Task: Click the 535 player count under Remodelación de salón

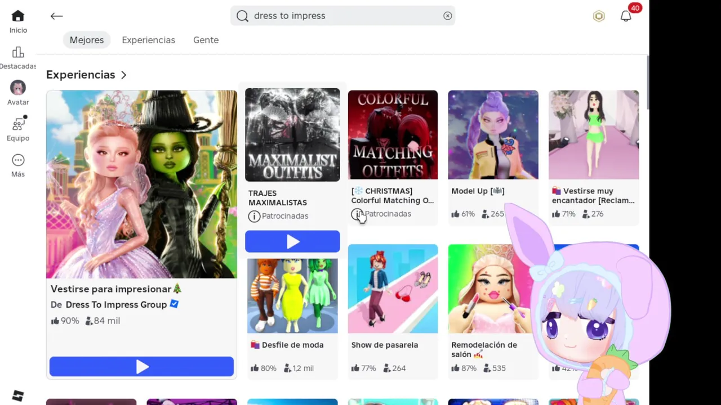Action: (x=494, y=368)
